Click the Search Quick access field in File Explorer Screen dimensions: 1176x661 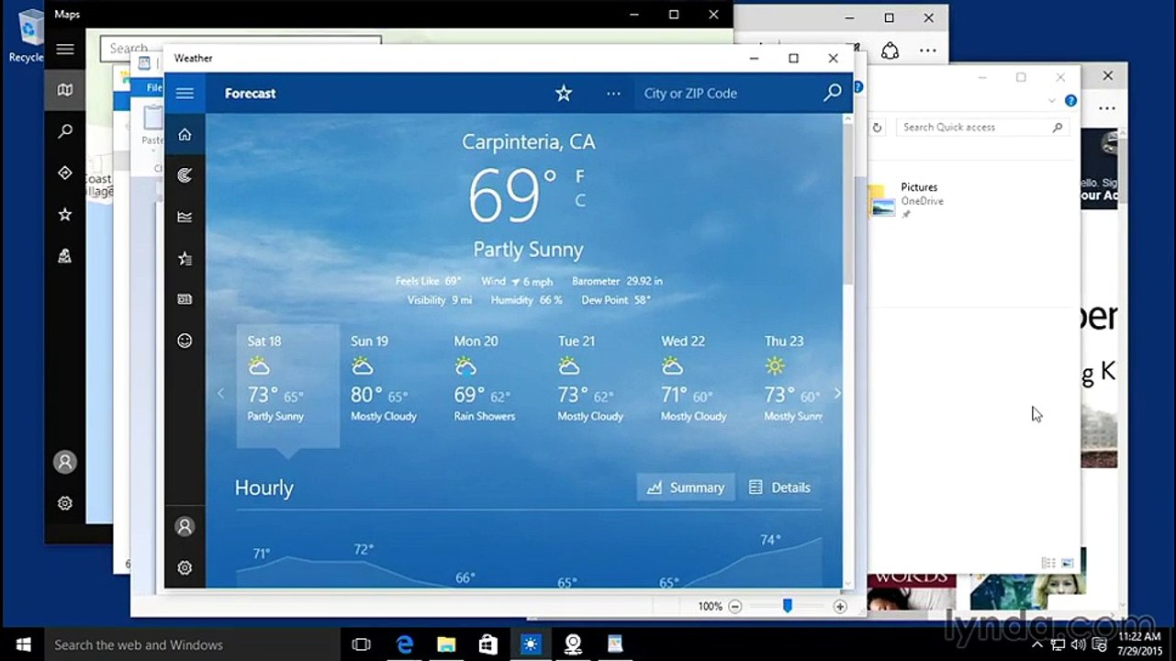[x=982, y=128]
